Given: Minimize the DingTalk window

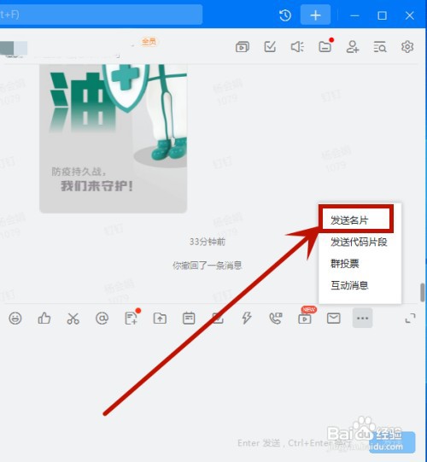Looking at the screenshot, I should pyautogui.click(x=354, y=15).
